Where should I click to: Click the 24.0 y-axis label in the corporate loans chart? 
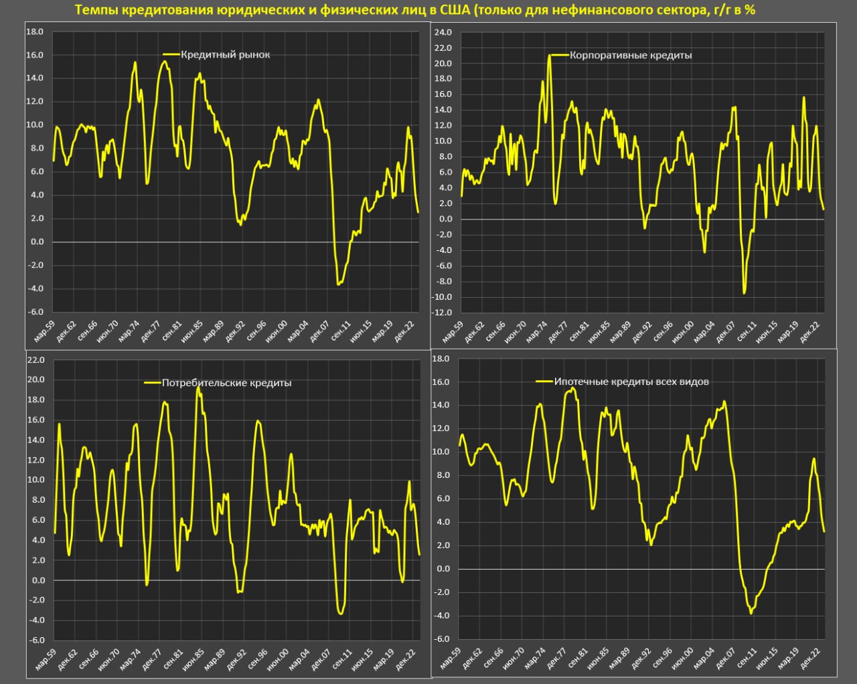click(443, 32)
